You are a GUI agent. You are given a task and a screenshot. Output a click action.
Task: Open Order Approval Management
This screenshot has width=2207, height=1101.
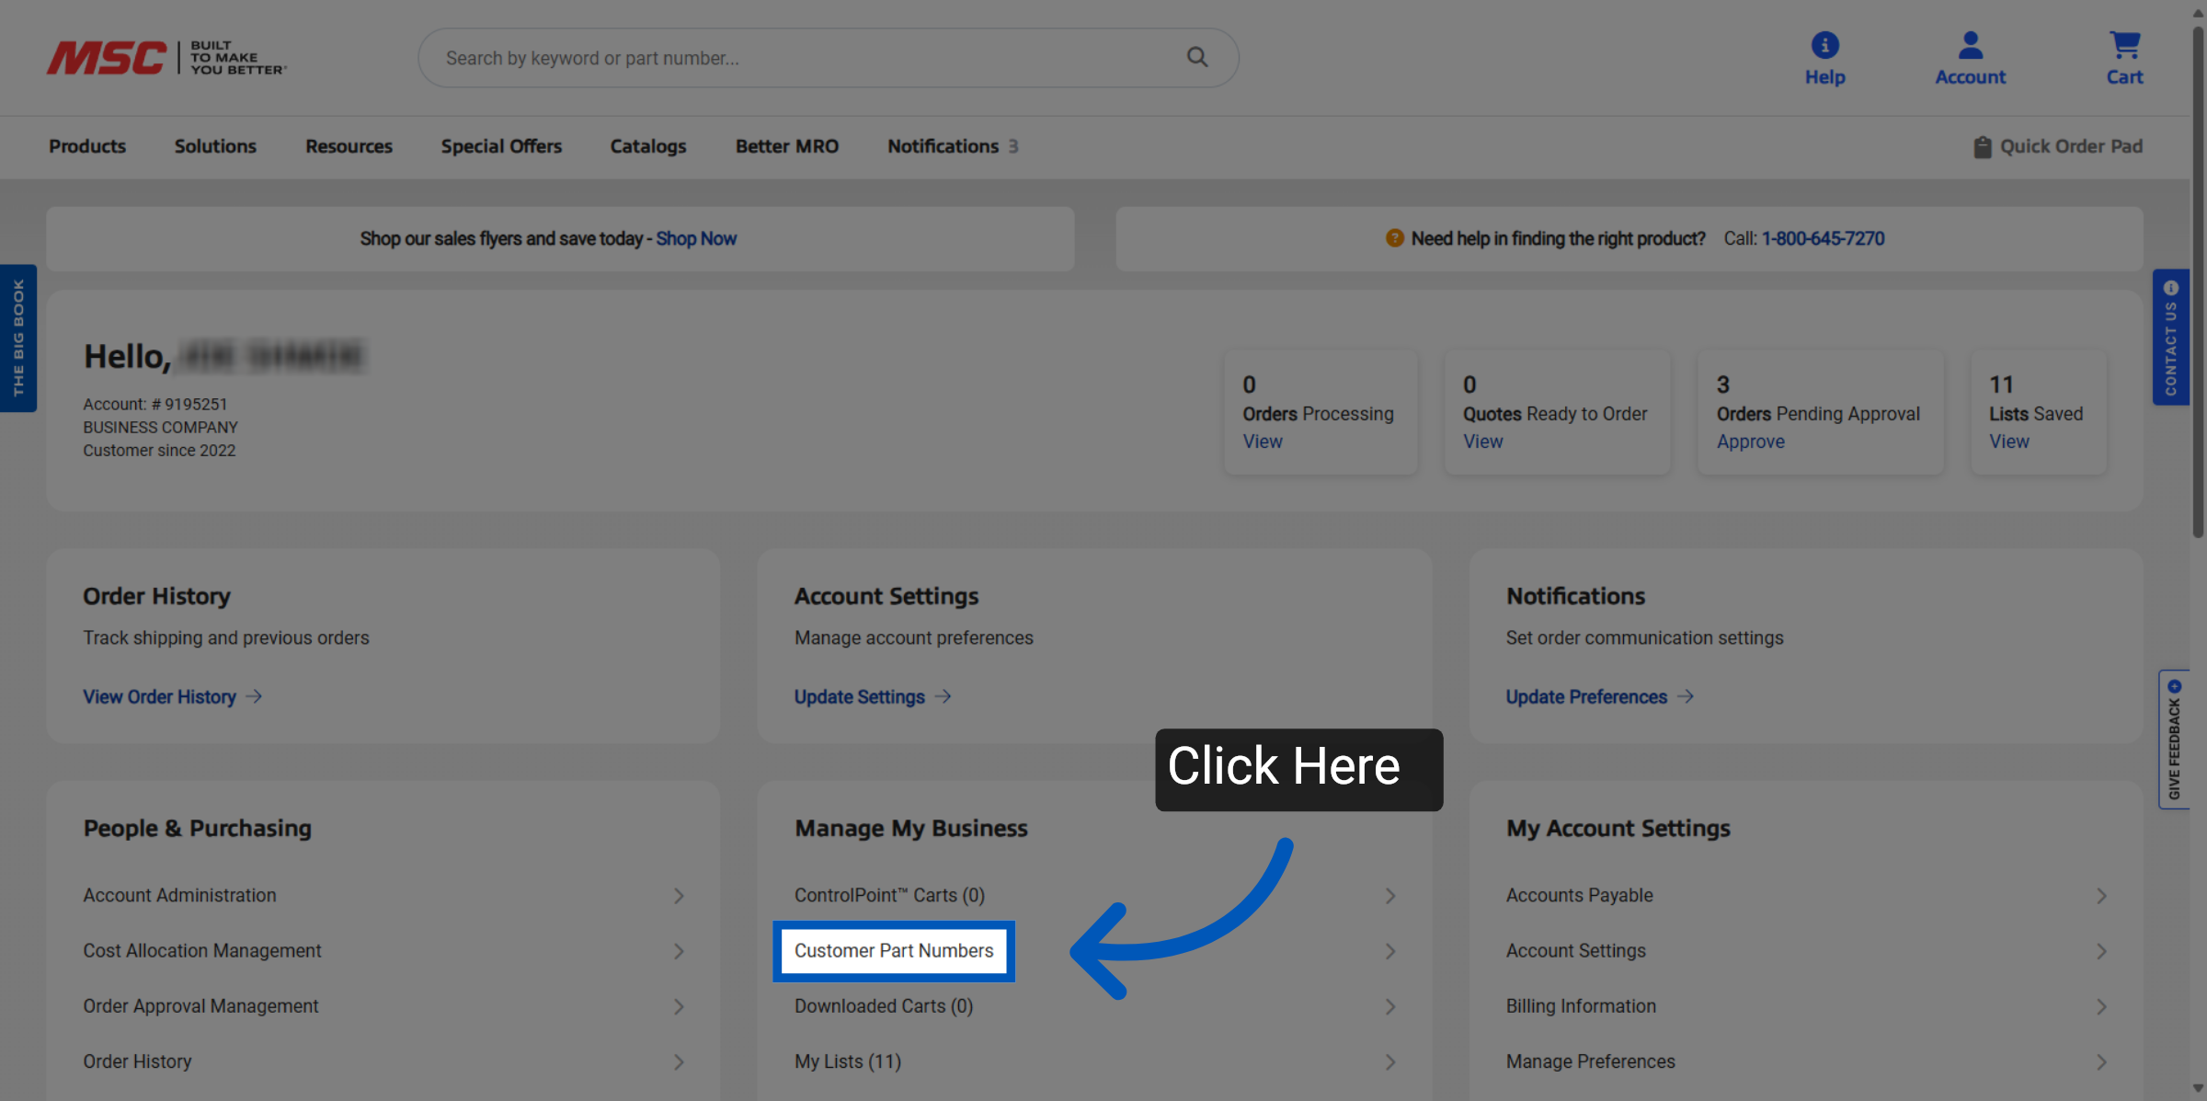coord(200,1006)
